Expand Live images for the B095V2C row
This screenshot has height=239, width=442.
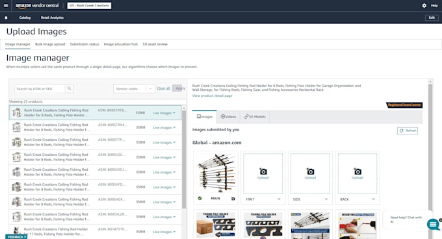tap(164, 157)
